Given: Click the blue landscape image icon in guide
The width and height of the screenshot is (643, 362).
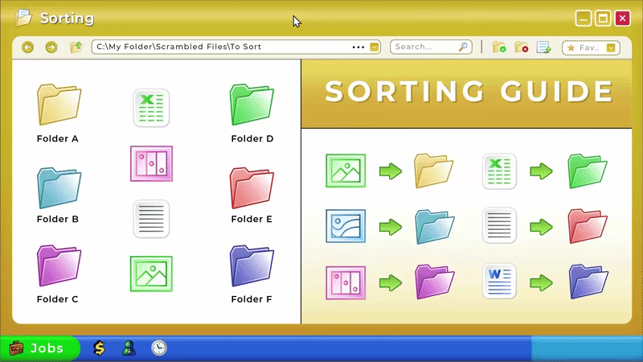Looking at the screenshot, I should tap(346, 226).
